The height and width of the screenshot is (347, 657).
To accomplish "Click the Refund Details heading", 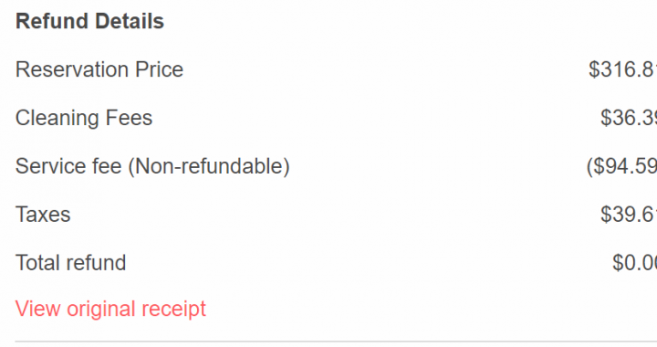I will 89,21.
